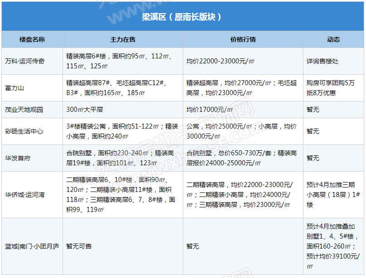Click the 价格行情 column header

[x=243, y=39]
